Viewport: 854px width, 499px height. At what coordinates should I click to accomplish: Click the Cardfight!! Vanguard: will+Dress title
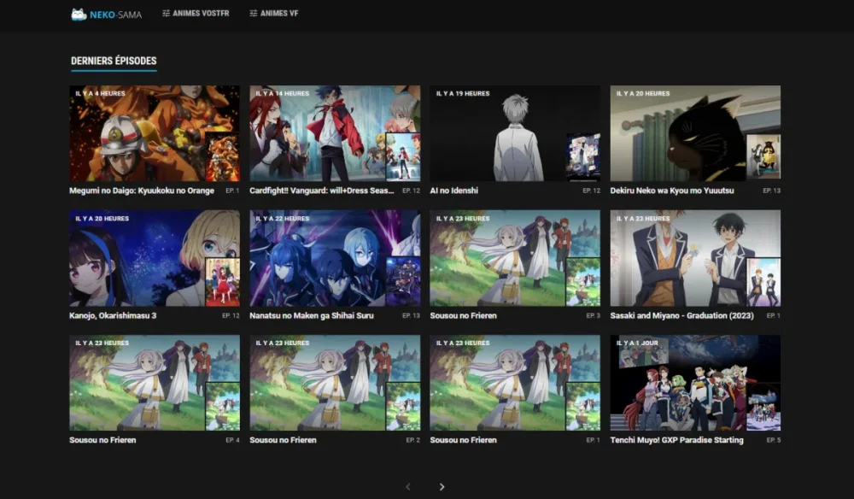[321, 191]
